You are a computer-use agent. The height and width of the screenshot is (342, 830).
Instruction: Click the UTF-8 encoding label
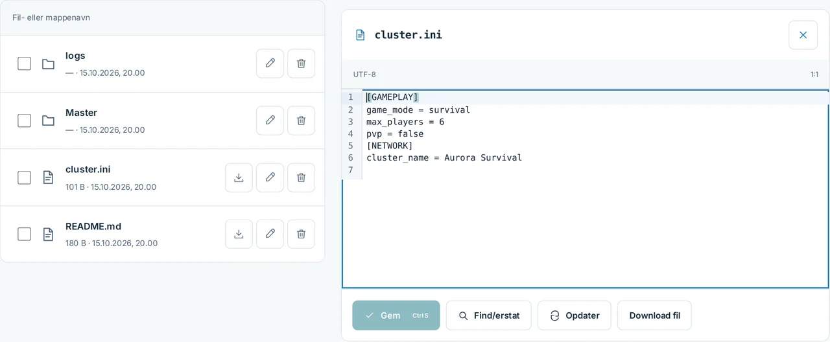(364, 74)
